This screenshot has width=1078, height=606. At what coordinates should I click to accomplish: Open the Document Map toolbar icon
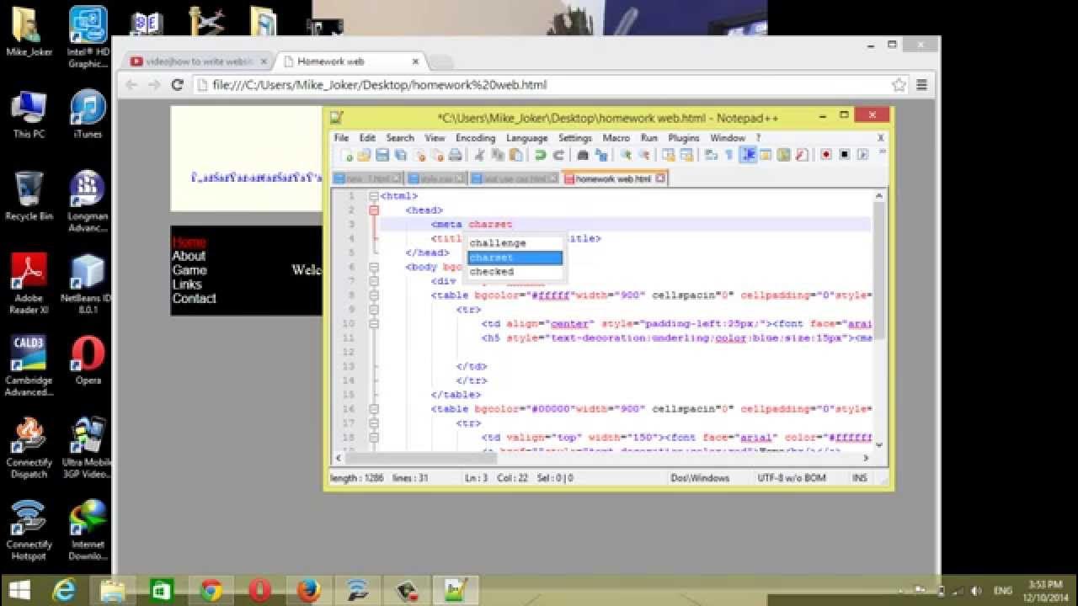tap(782, 155)
